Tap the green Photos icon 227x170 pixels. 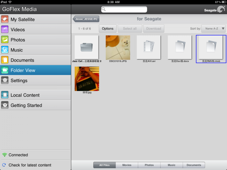[5, 40]
